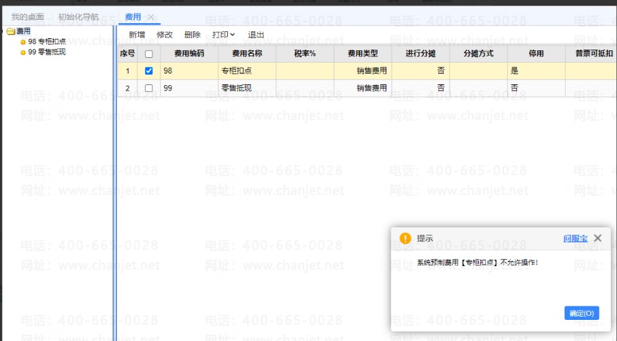Click 停用 value 否 in row 99
Viewport: 617px width, 341px height.
pyautogui.click(x=536, y=88)
